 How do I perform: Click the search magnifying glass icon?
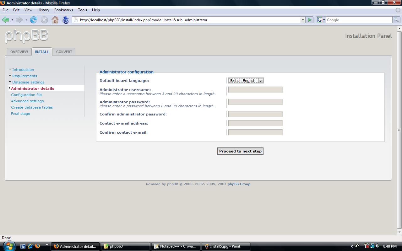[396, 20]
